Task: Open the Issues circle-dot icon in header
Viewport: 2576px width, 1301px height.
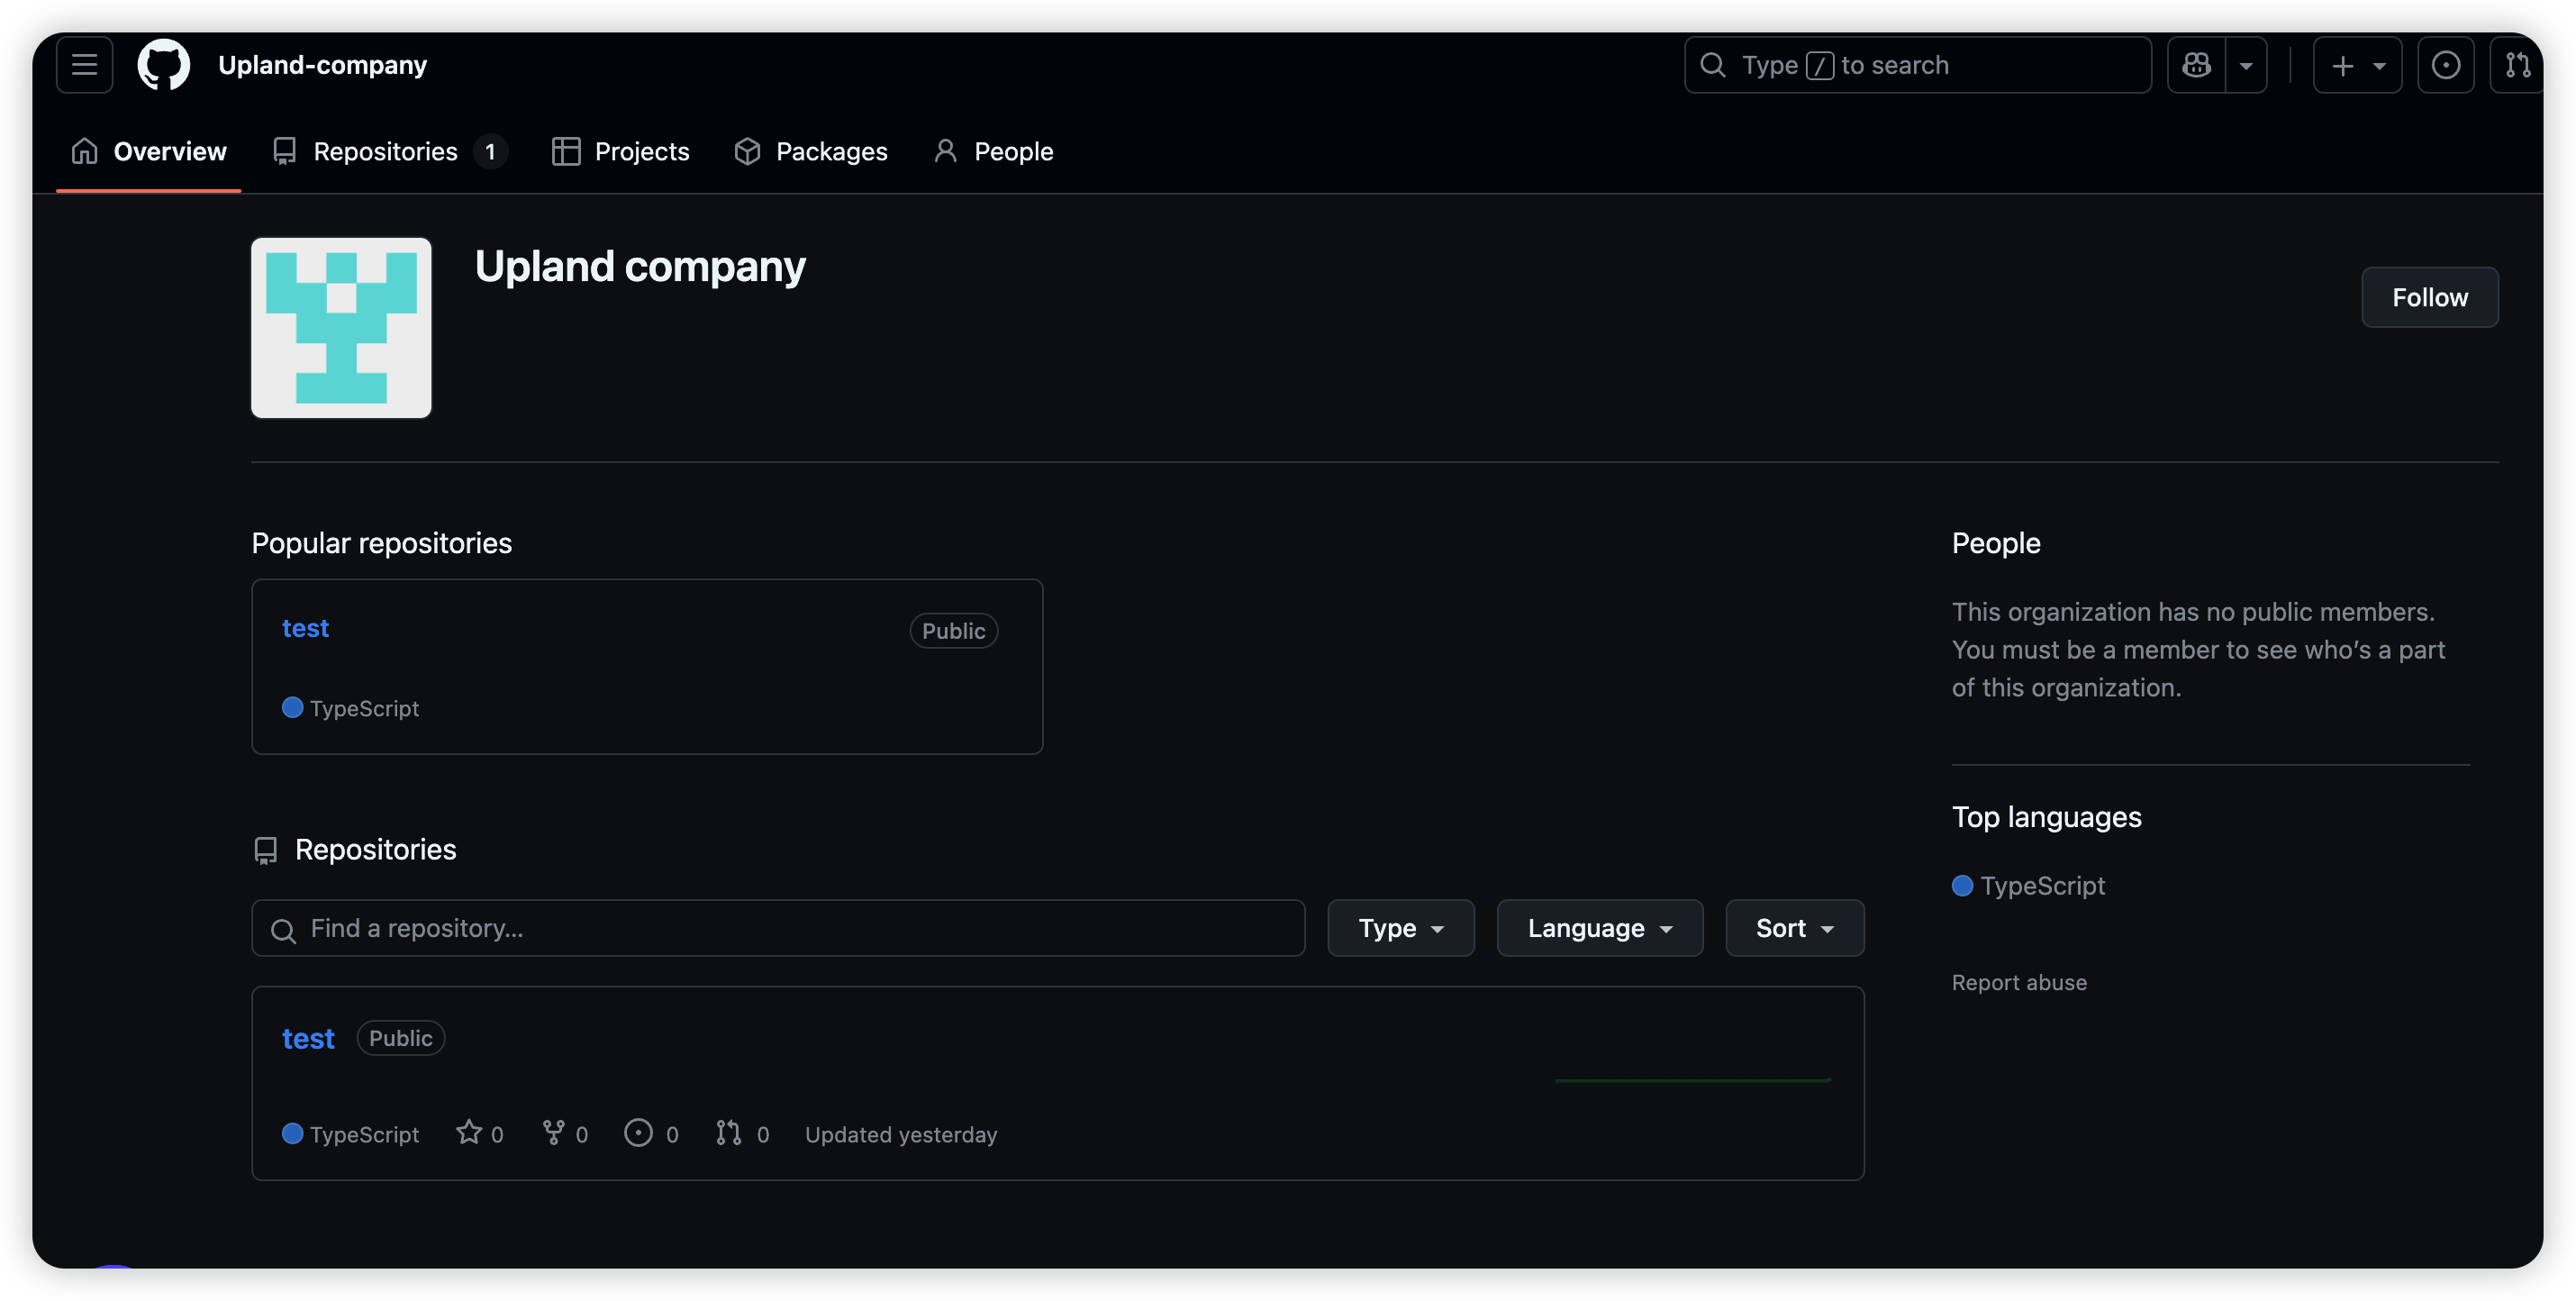Action: (2445, 65)
